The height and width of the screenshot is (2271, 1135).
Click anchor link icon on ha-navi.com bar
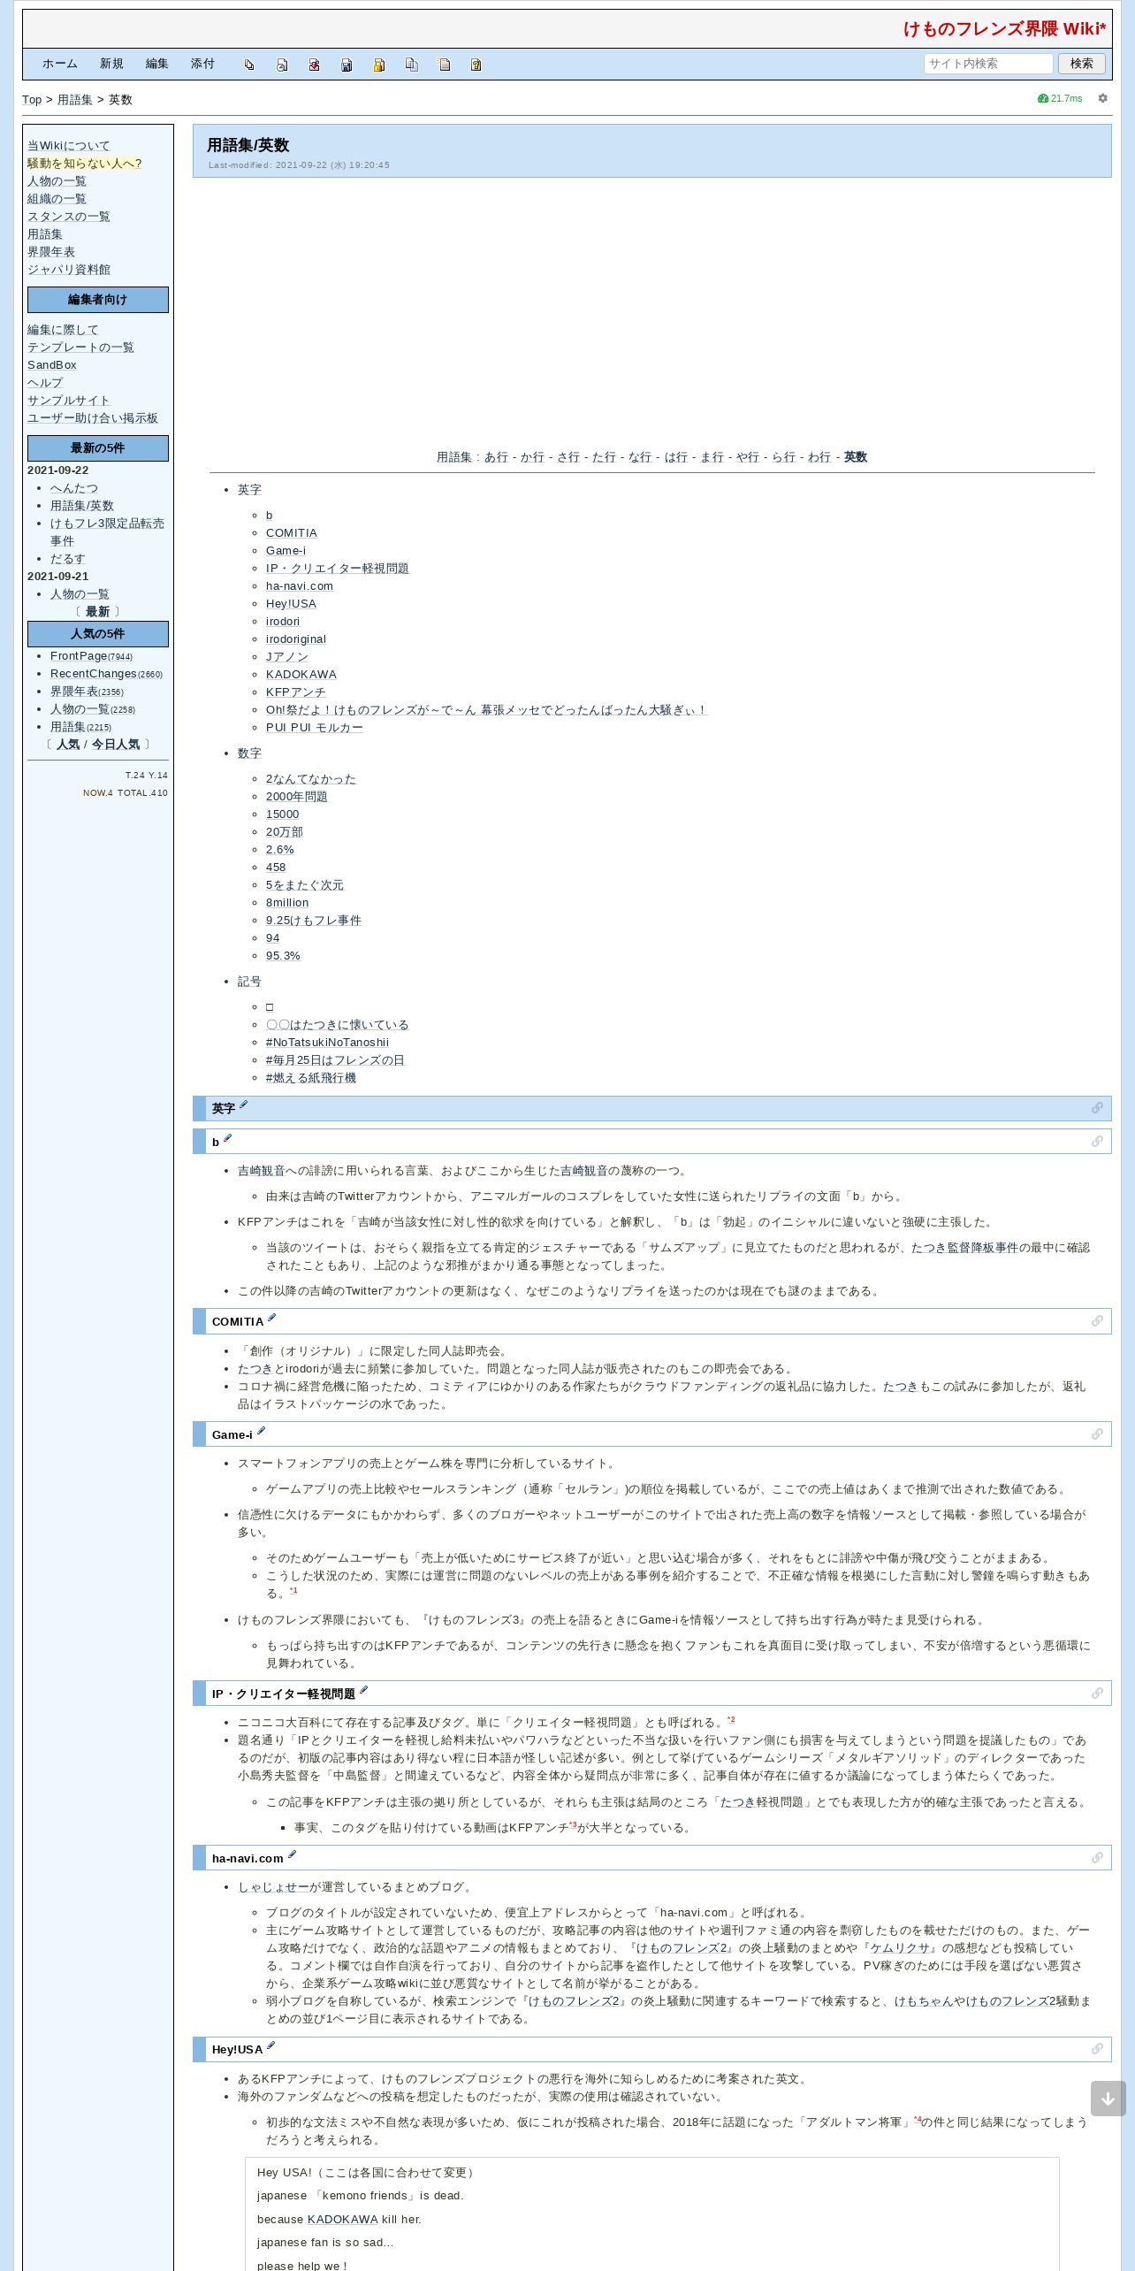pyautogui.click(x=1097, y=1858)
